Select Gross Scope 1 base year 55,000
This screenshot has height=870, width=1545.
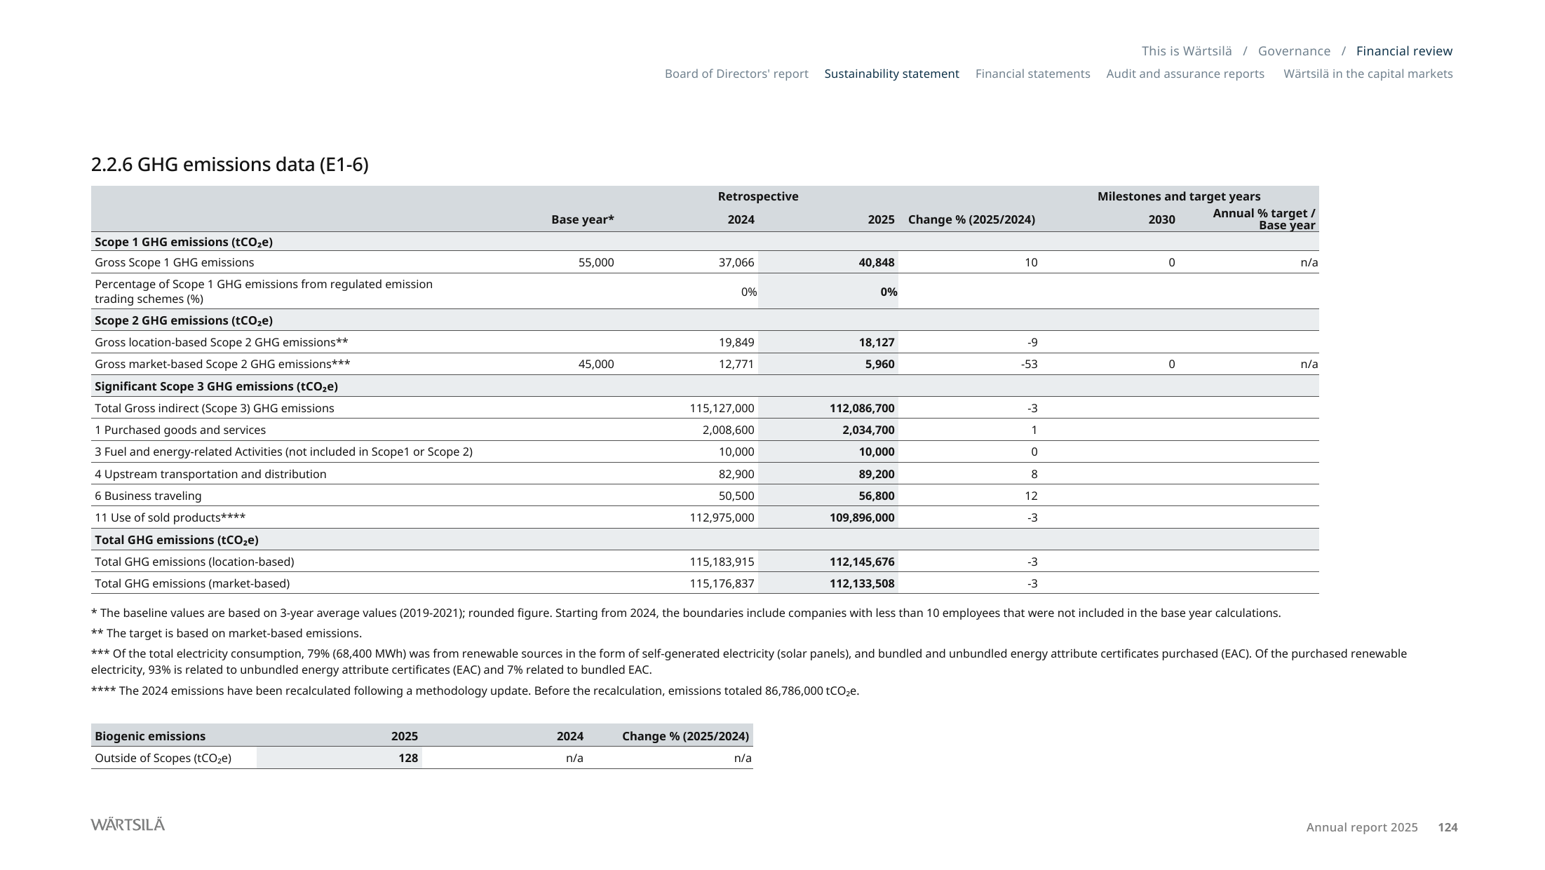click(x=596, y=262)
